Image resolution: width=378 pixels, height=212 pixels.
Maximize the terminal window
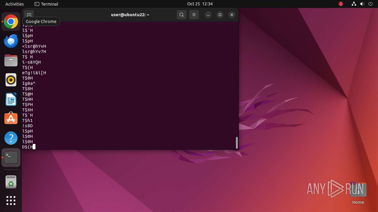click(x=220, y=15)
